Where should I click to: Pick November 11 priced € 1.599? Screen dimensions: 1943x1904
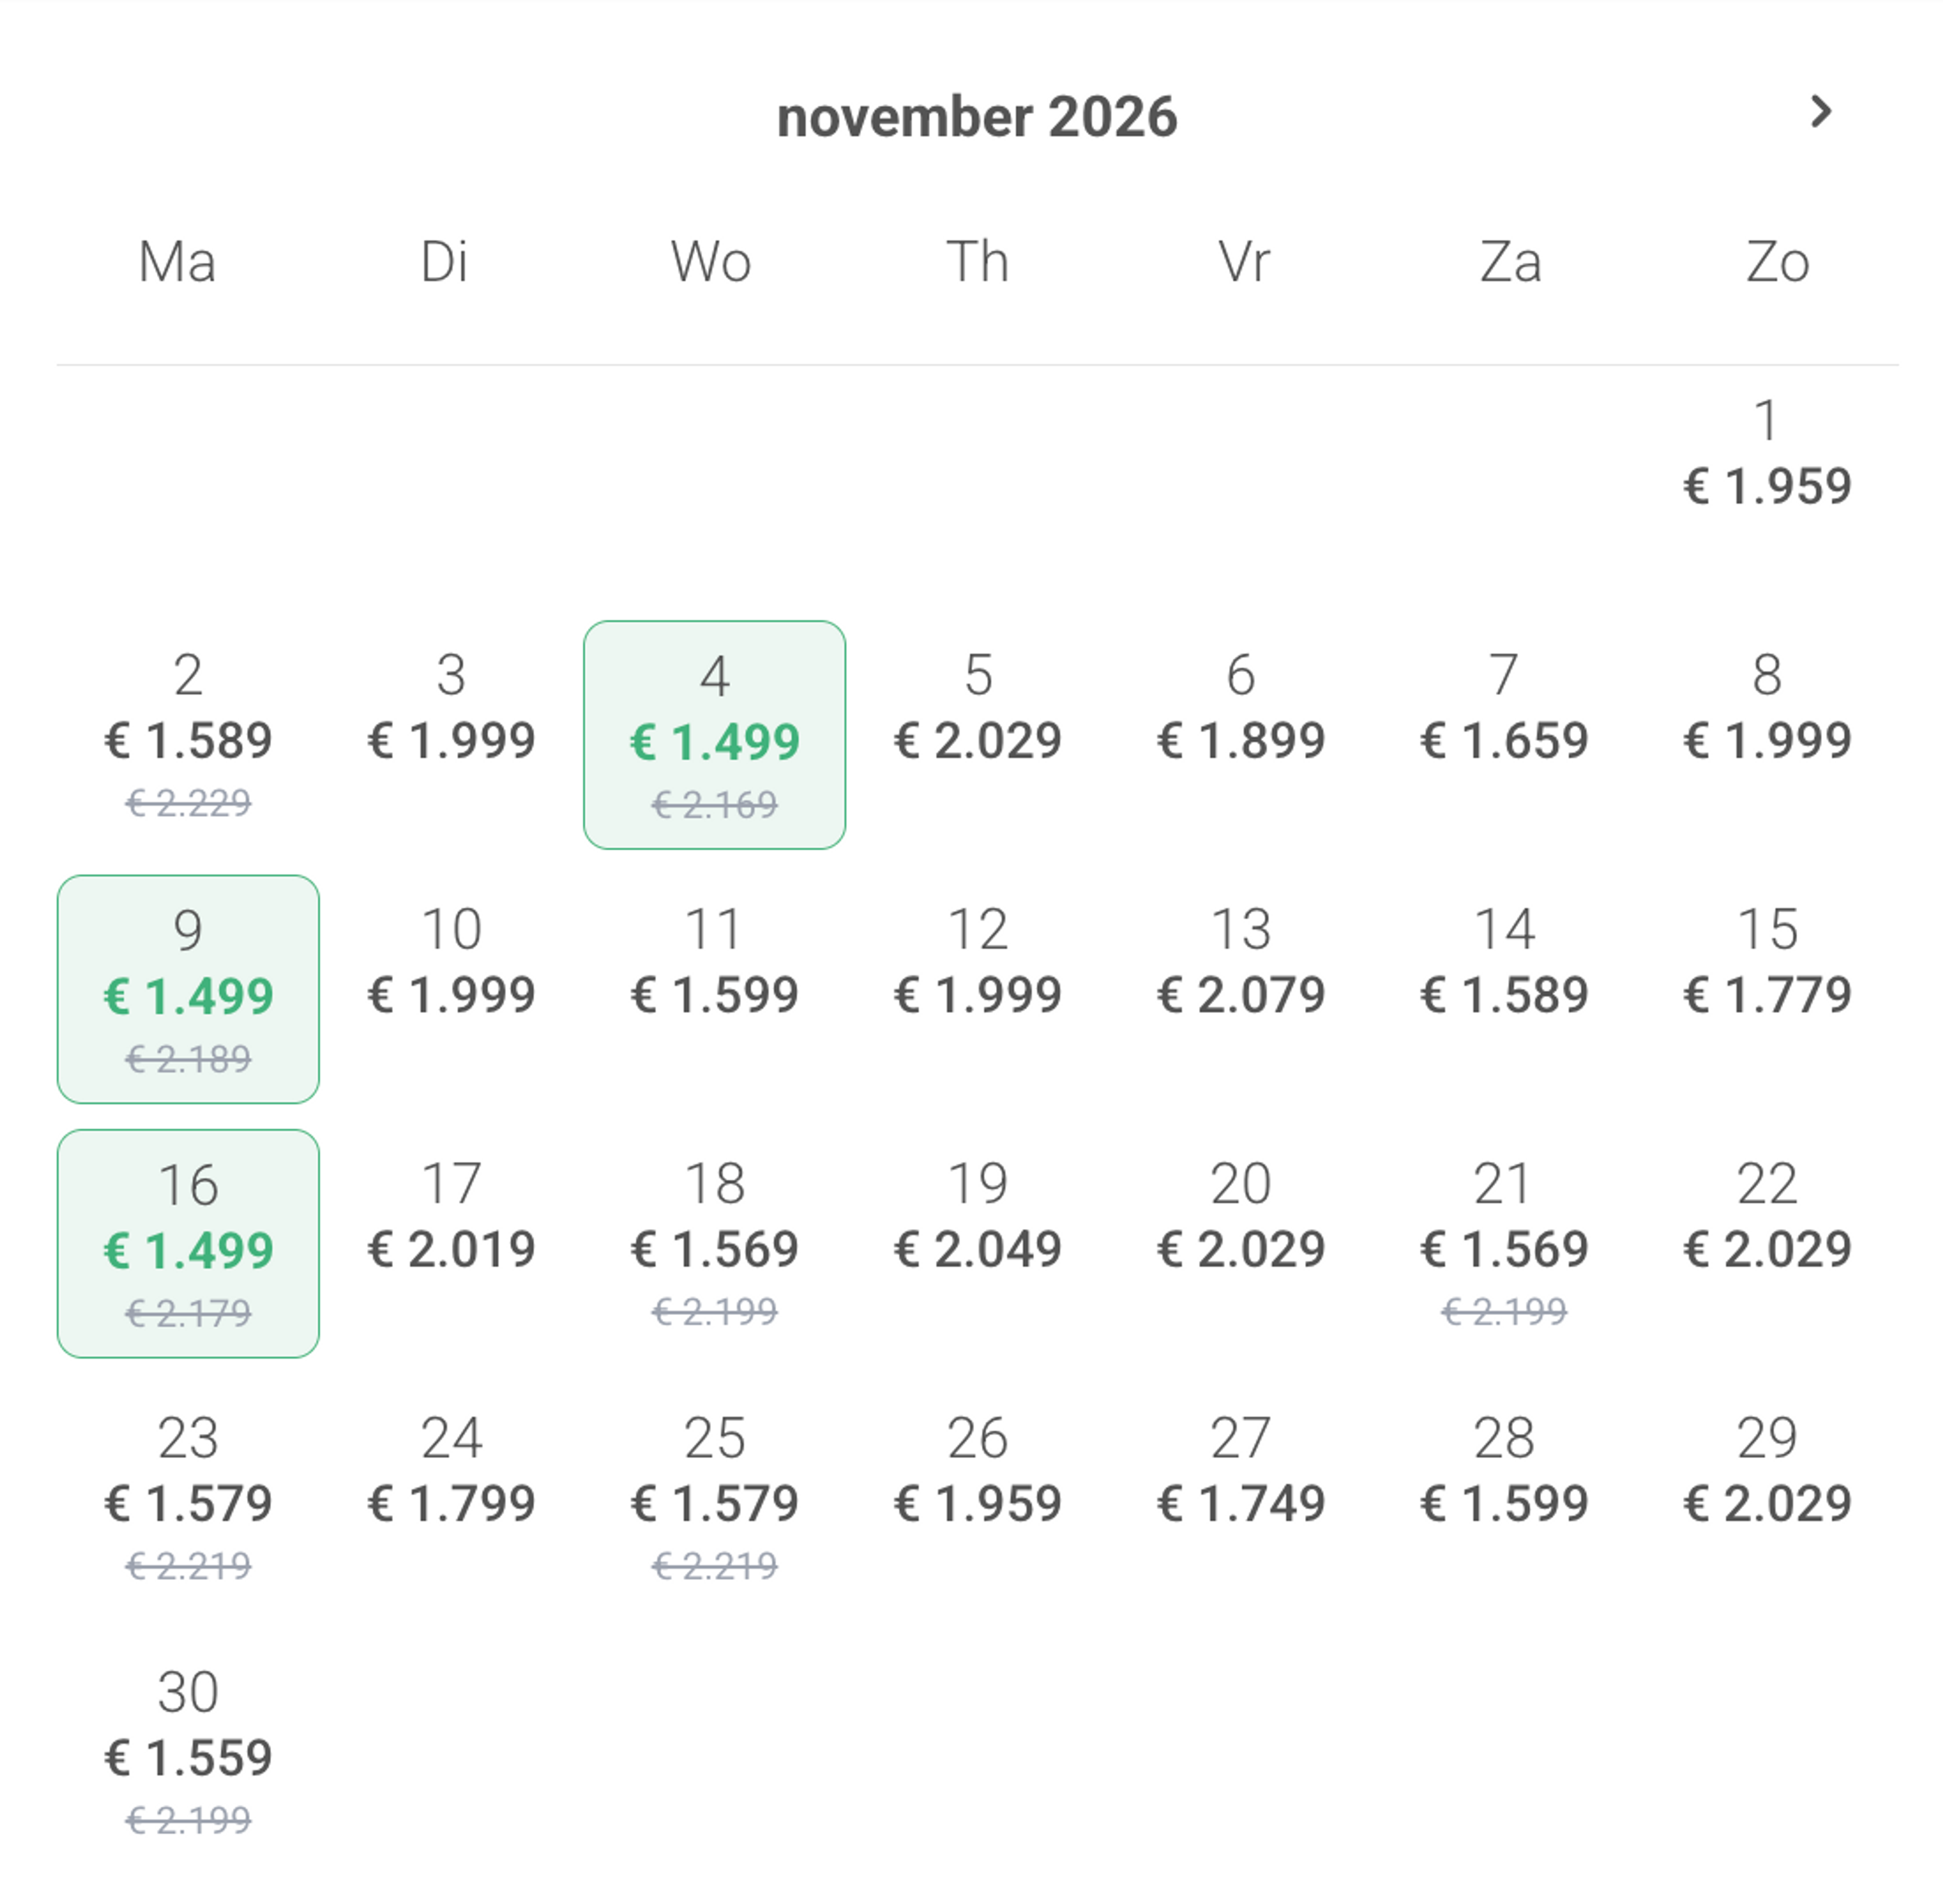(x=714, y=989)
